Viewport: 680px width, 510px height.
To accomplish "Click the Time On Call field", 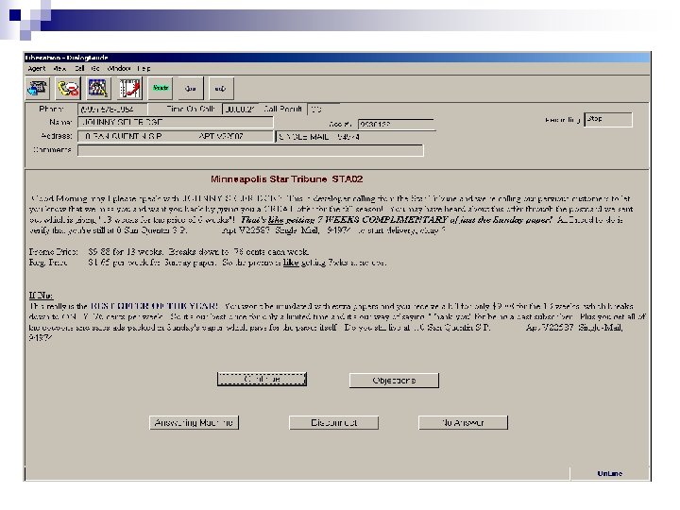I will pos(239,110).
